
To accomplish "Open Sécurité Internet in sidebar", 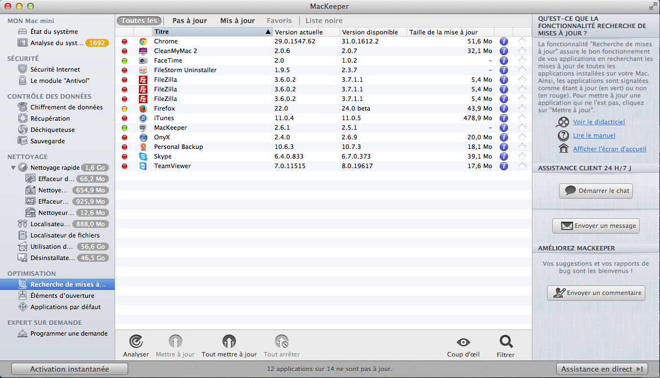I will click(55, 69).
